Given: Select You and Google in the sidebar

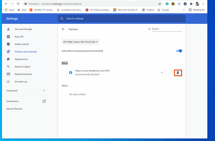Looking at the screenshot, I should tap(23, 29).
